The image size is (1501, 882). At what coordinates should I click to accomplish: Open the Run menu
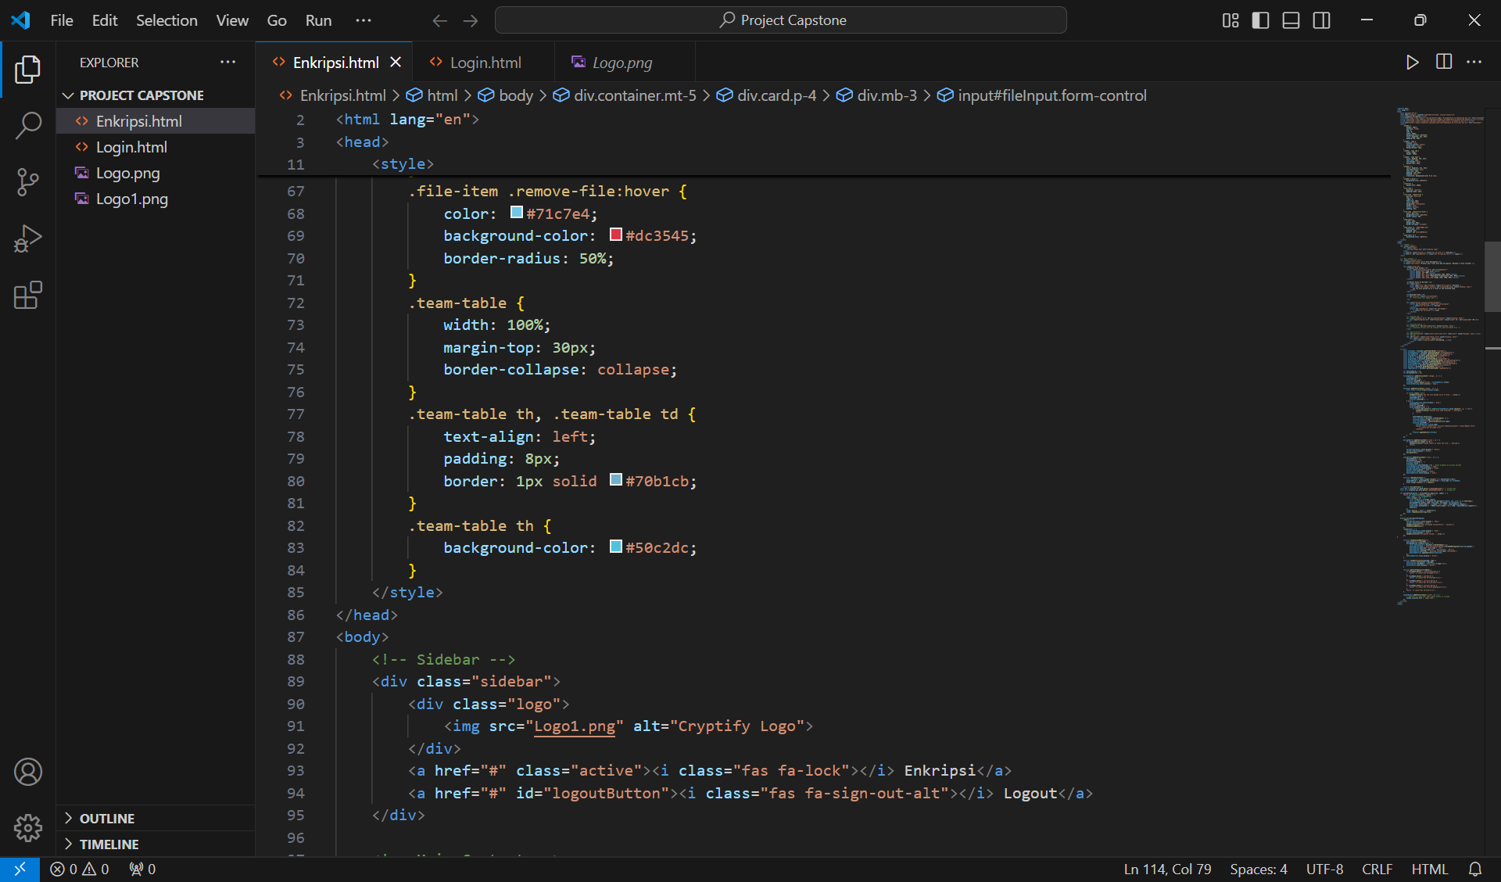point(318,20)
